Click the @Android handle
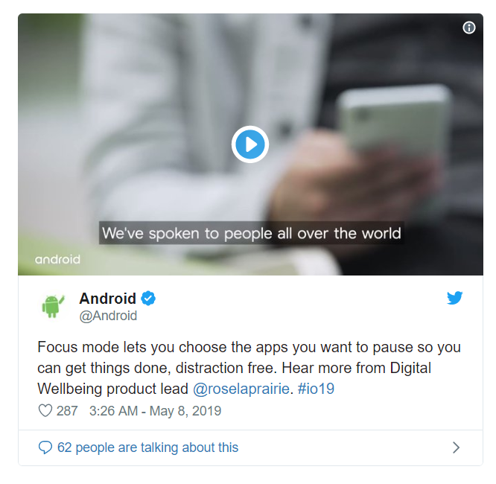The height and width of the screenshot is (484, 496). coord(108,316)
